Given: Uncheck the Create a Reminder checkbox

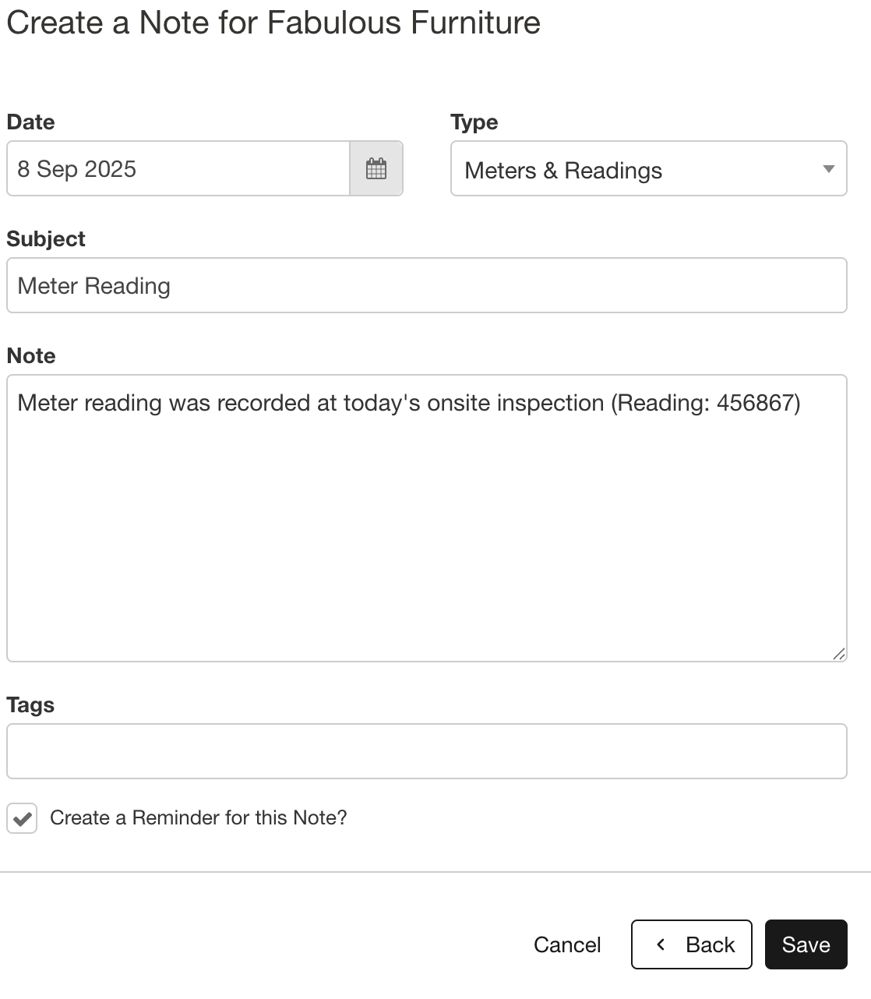Looking at the screenshot, I should pyautogui.click(x=22, y=818).
